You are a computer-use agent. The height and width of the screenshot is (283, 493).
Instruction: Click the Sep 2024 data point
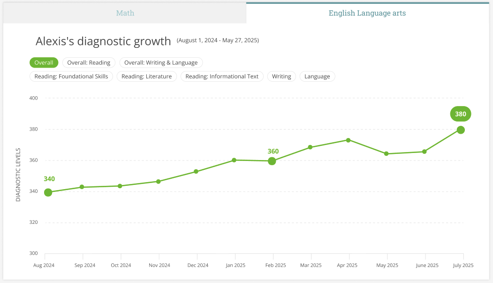tap(82, 187)
